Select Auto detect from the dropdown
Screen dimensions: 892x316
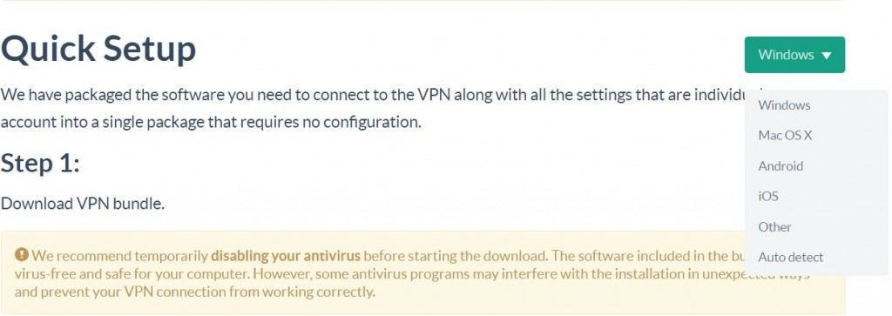[x=791, y=257]
